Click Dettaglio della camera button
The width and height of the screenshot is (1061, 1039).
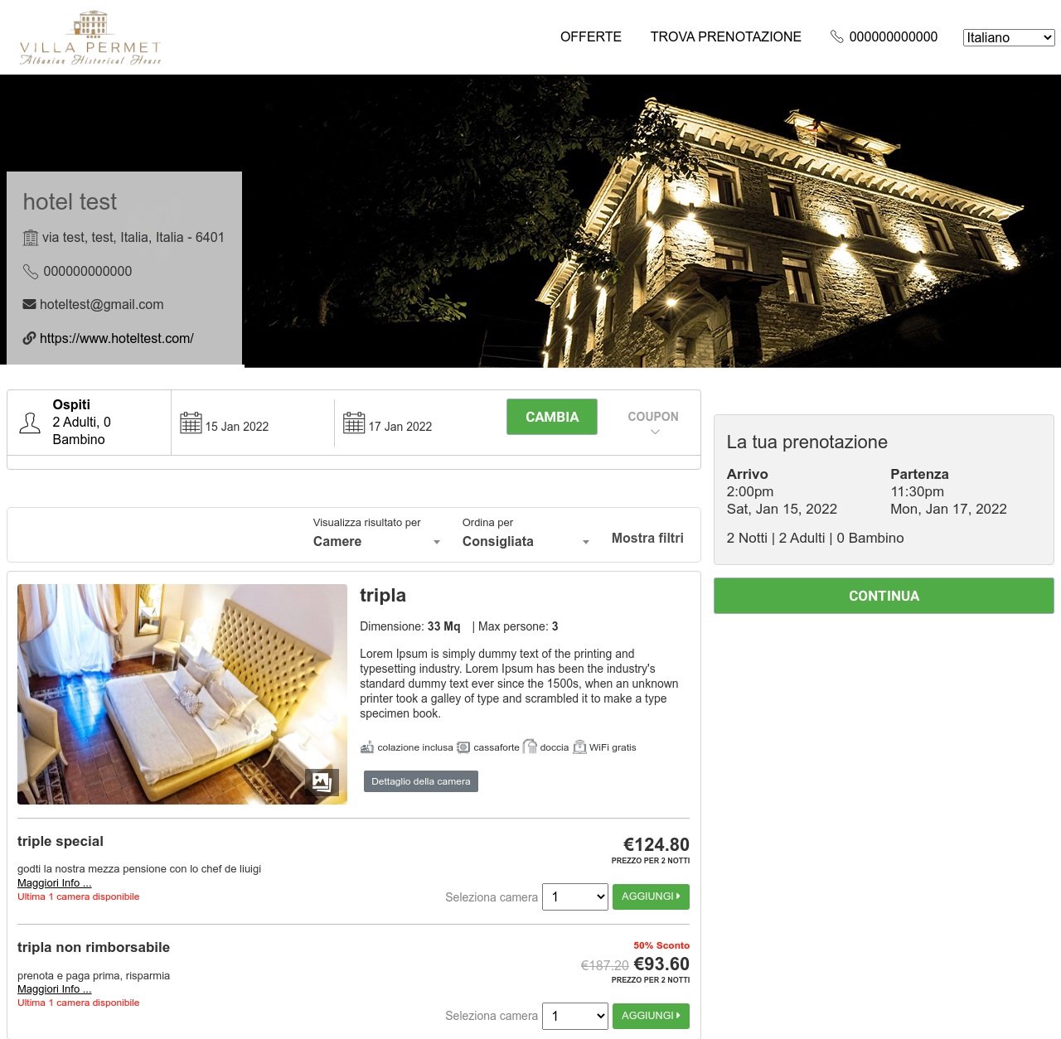point(421,781)
